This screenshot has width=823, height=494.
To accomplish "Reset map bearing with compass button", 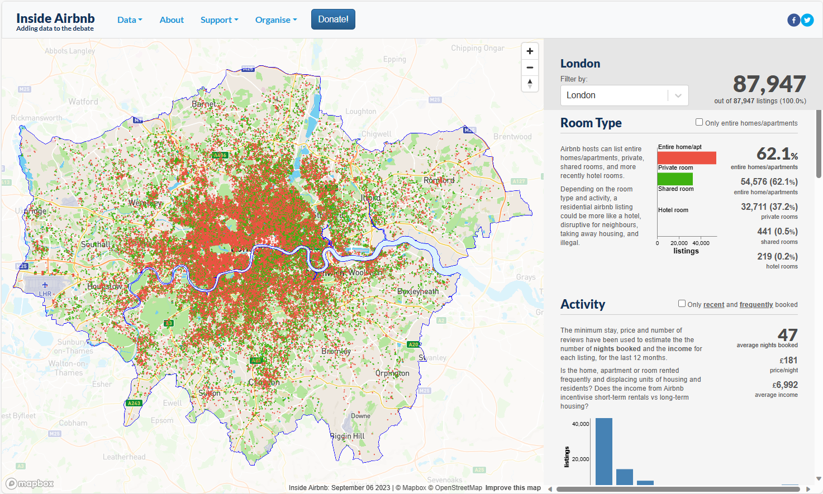I will [530, 84].
